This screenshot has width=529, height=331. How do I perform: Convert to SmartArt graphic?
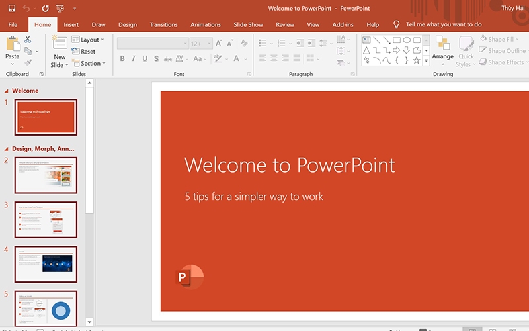click(x=343, y=62)
